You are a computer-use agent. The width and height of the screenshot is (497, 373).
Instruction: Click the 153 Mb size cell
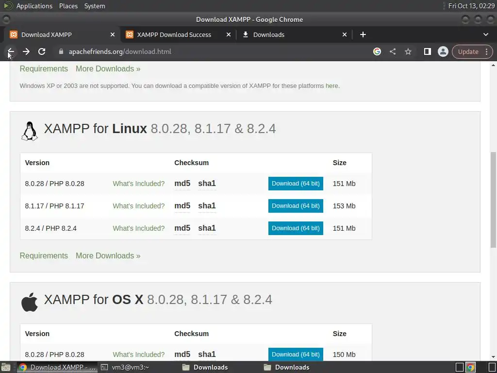click(x=344, y=206)
